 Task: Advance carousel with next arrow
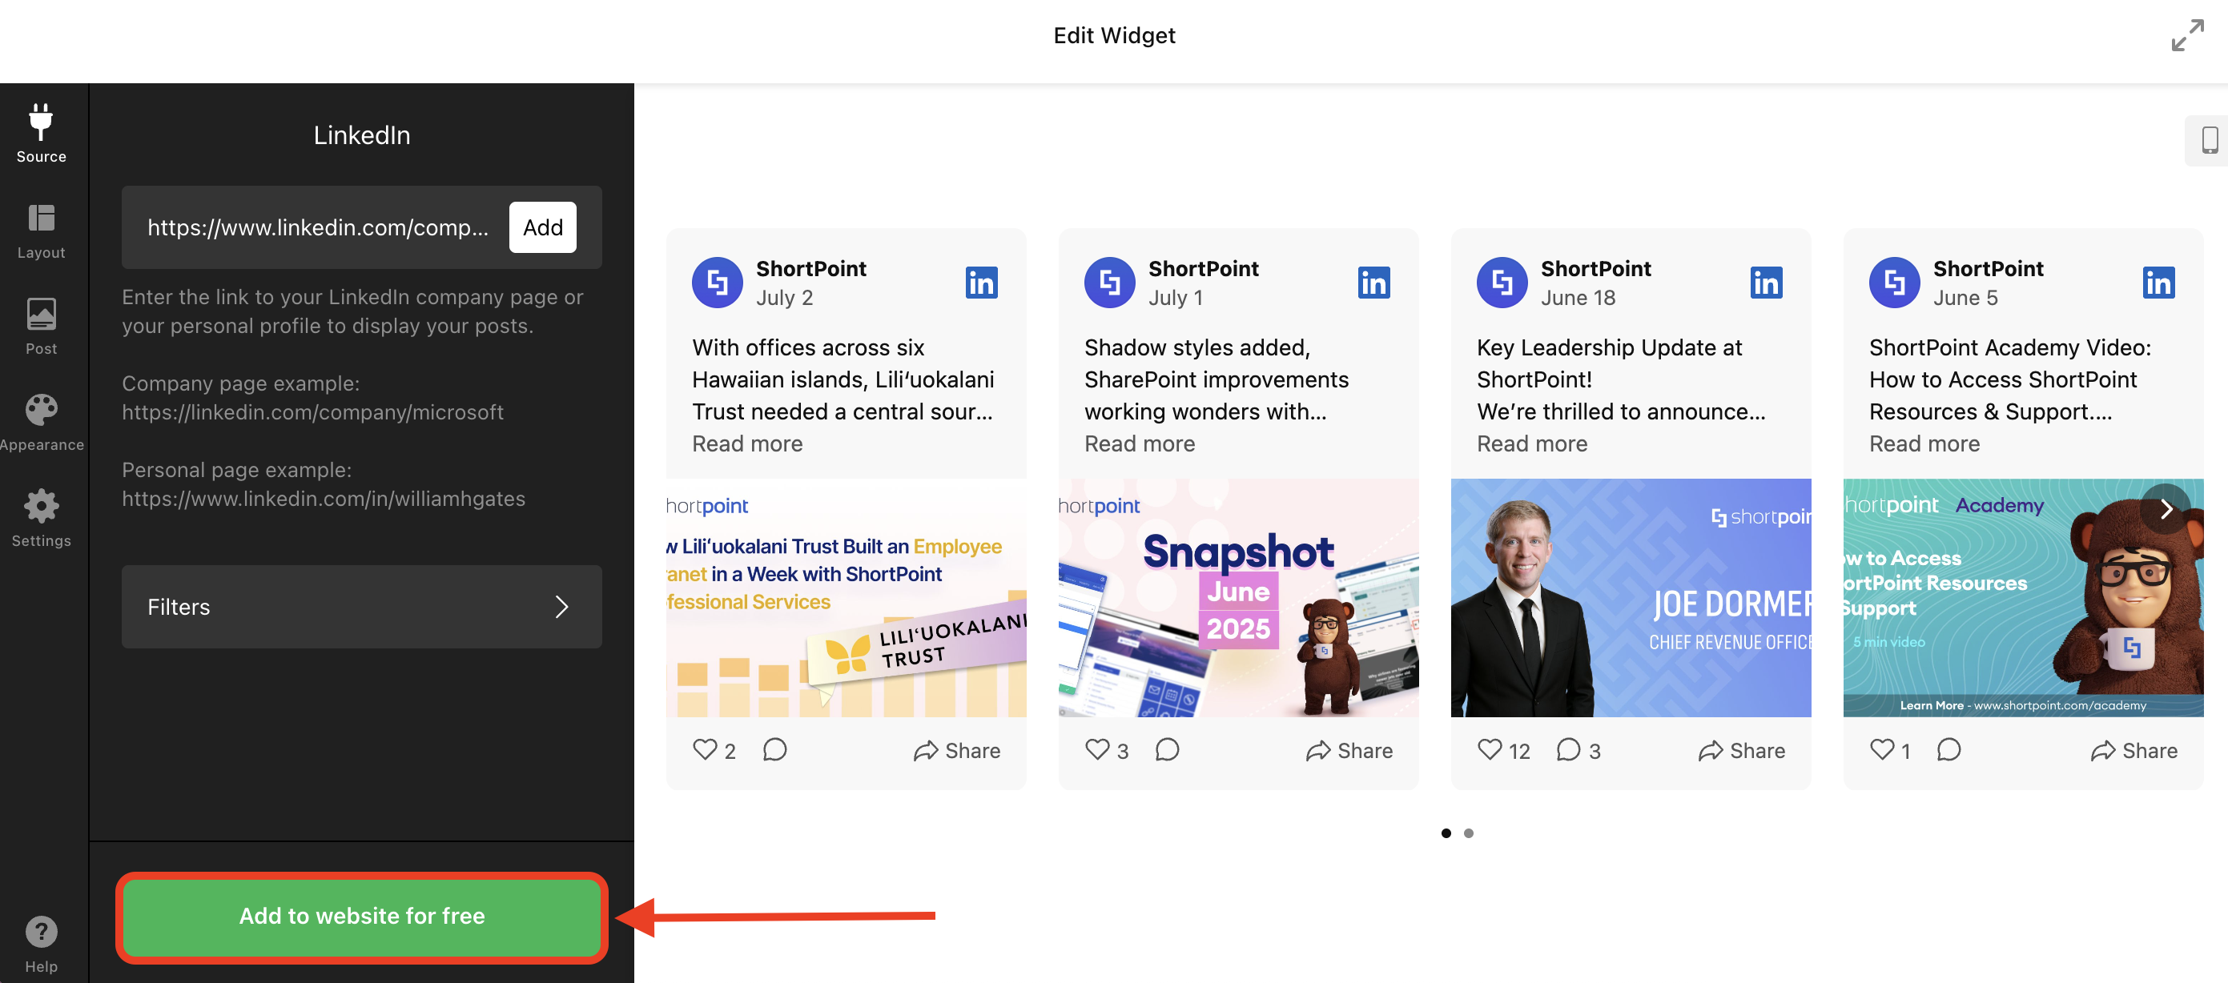[2164, 509]
